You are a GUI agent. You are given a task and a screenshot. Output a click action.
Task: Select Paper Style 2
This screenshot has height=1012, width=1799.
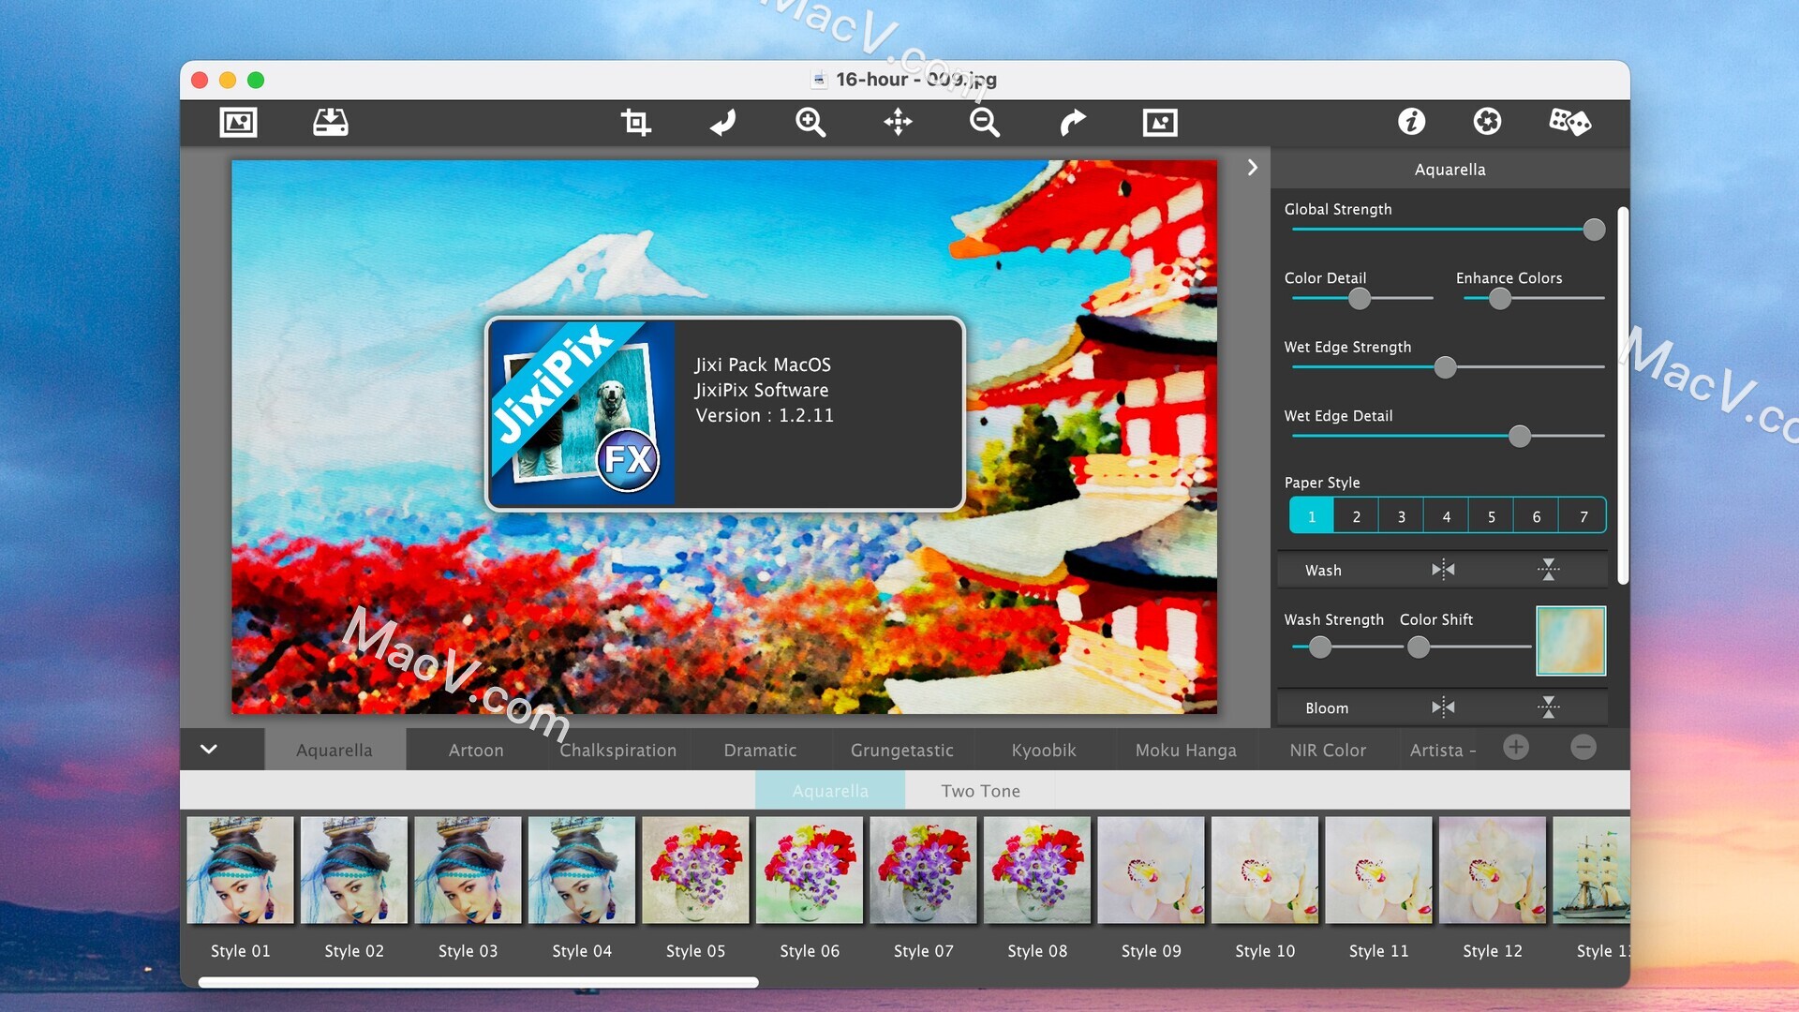1356,516
